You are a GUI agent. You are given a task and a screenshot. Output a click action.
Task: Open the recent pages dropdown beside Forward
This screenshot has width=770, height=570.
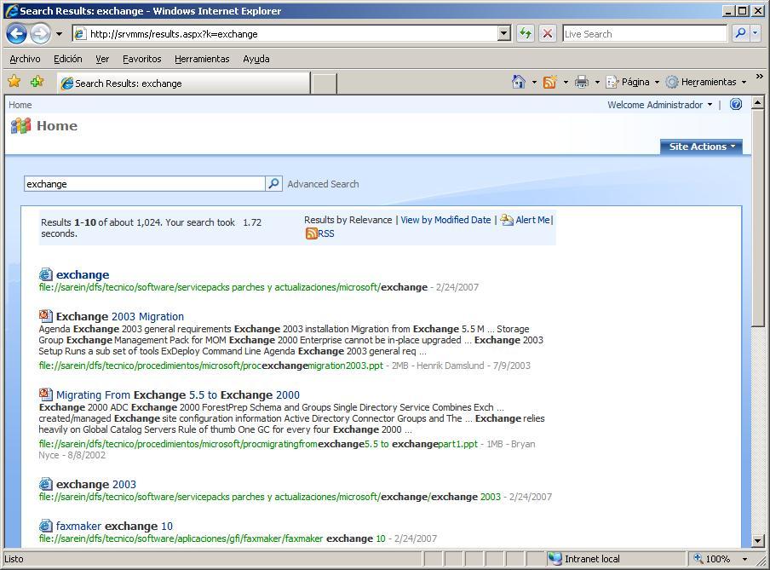59,34
